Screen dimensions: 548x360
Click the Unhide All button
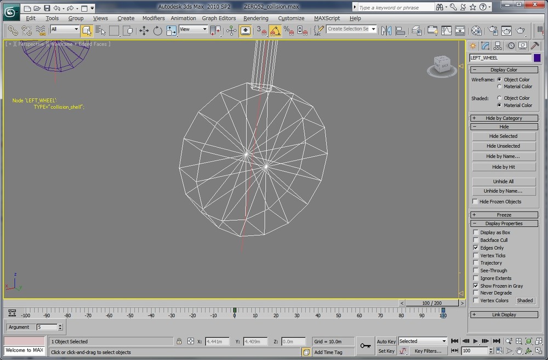click(x=503, y=181)
